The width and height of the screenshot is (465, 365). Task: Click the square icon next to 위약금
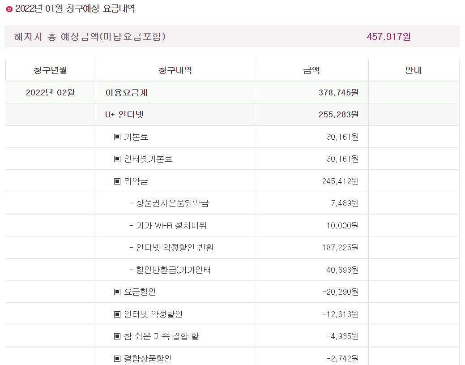click(x=117, y=181)
